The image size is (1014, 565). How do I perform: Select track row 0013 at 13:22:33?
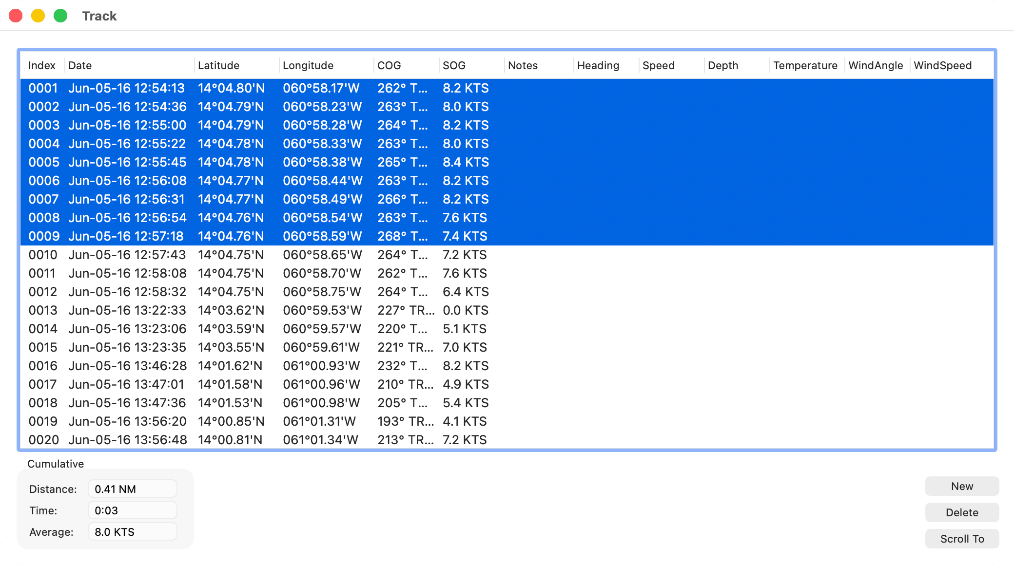[507, 310]
